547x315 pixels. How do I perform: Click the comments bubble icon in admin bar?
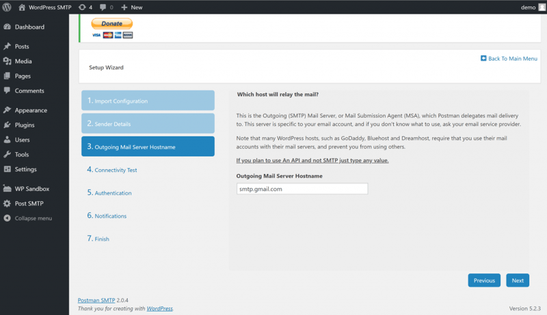click(103, 7)
